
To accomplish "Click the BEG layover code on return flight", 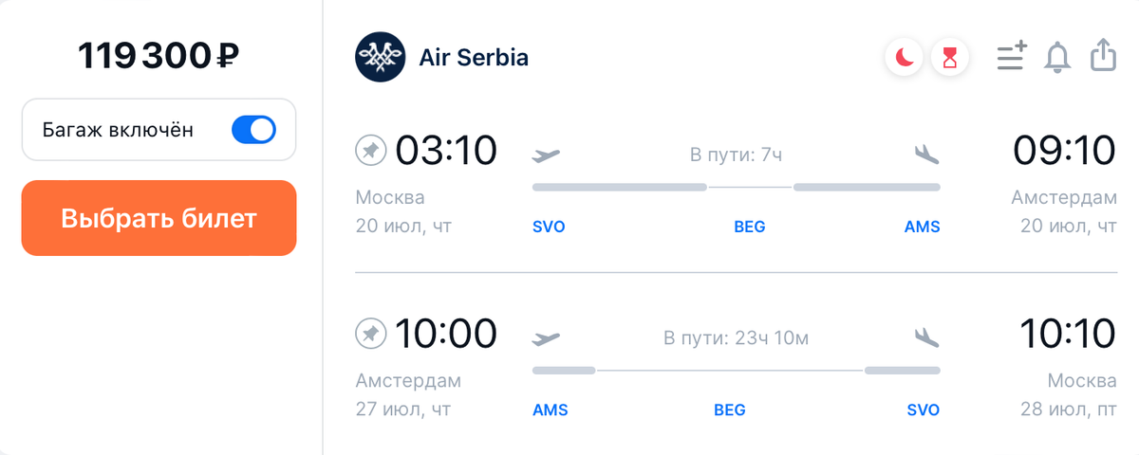I will pos(730,410).
